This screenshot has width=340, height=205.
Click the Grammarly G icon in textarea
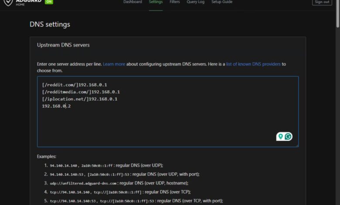coord(288,137)
